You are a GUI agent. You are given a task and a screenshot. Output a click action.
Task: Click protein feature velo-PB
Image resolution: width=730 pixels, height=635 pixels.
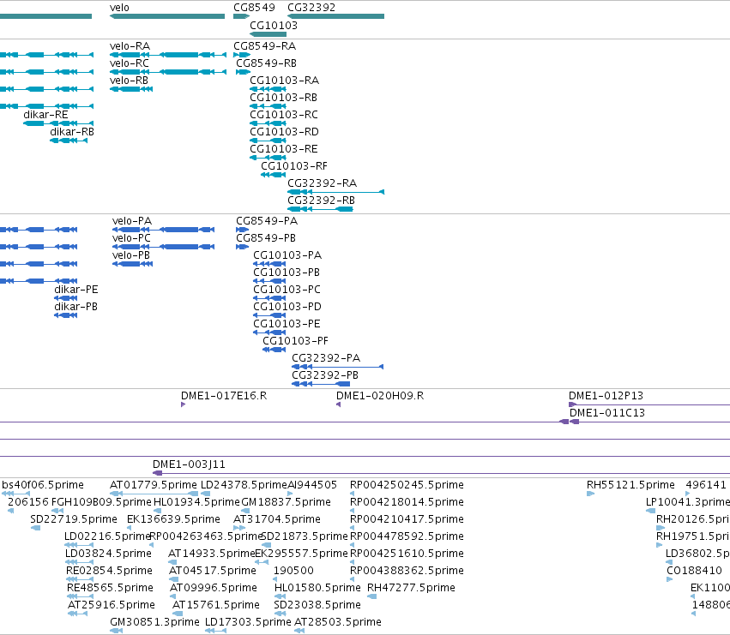click(133, 264)
